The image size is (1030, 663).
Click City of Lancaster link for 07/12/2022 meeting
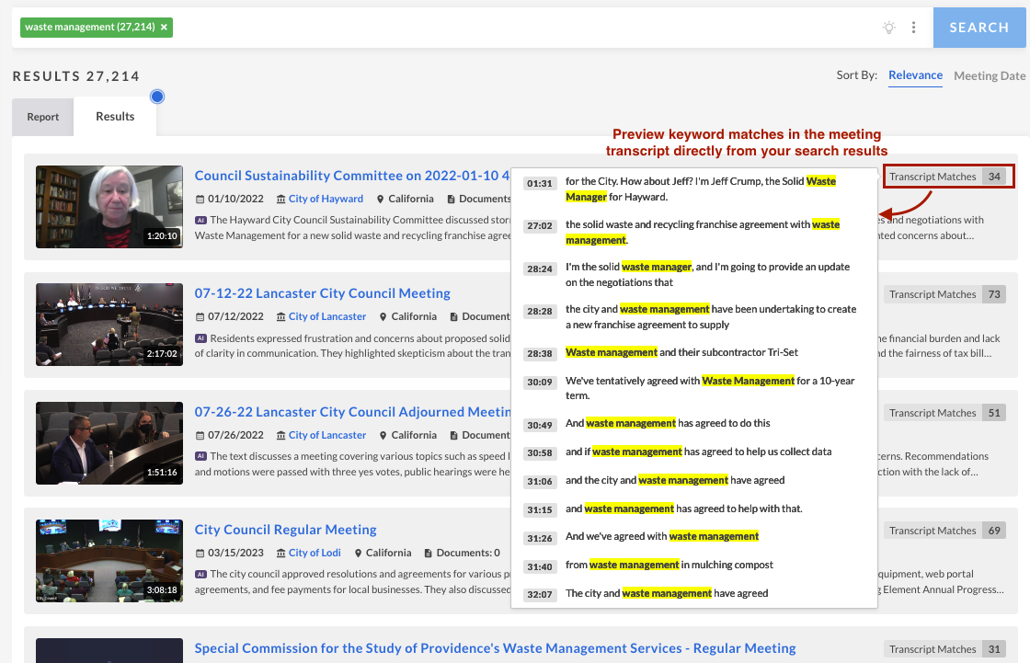(x=327, y=316)
